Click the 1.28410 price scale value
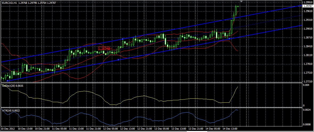Image resolution: width=314 pixels, height=132 pixels. pos(308,46)
